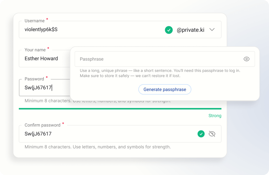Show the passphrase using the eye icon
269x175 pixels.
pos(246,59)
